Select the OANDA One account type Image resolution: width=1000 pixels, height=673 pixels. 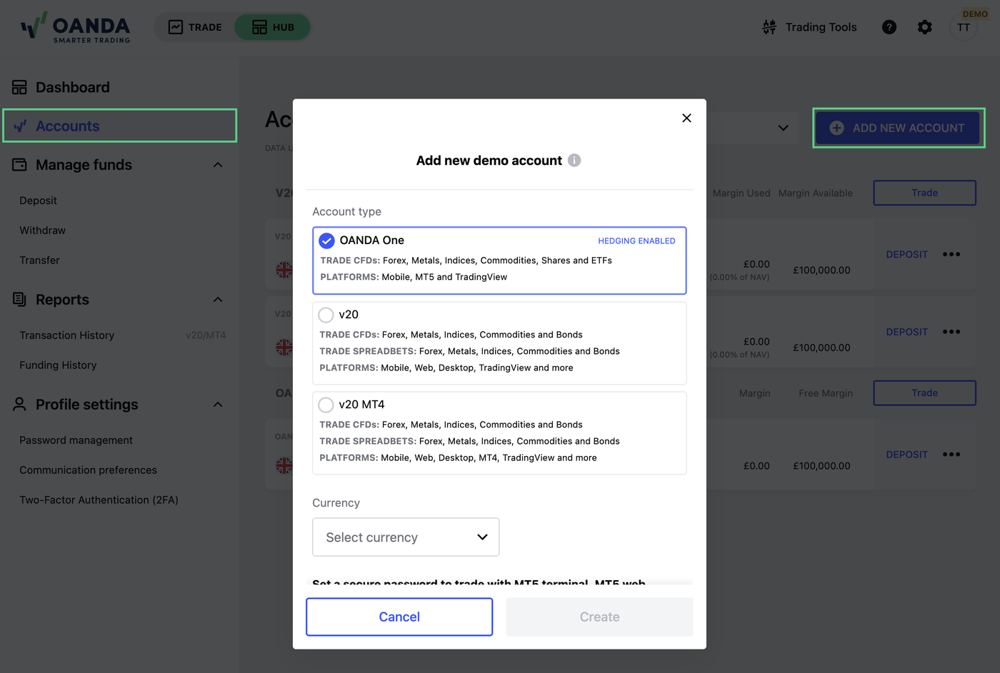[x=499, y=260]
